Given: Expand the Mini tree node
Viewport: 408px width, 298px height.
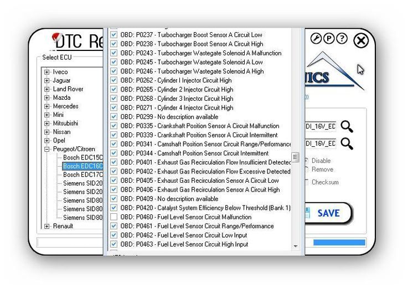Looking at the screenshot, I should click(x=47, y=115).
